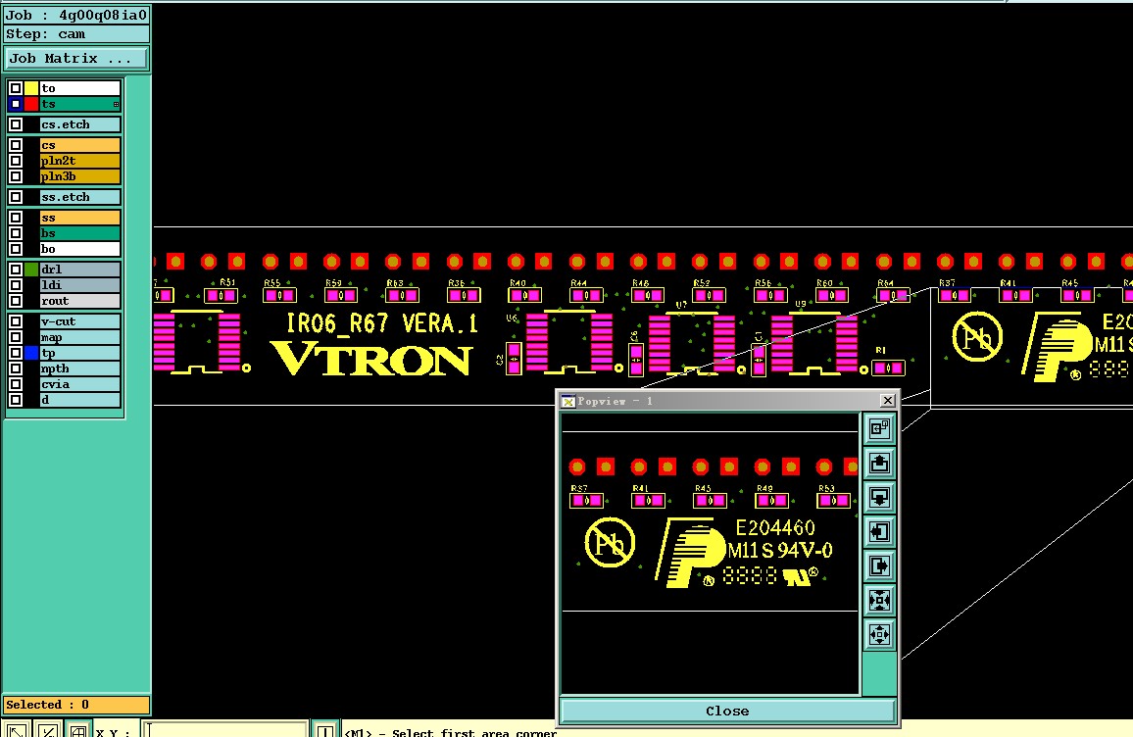Click red color swatch of layer ts
1133x737 pixels.
[31, 104]
